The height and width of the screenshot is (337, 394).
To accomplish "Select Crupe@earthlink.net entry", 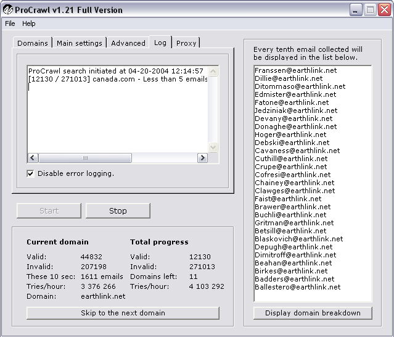I will click(x=291, y=167).
